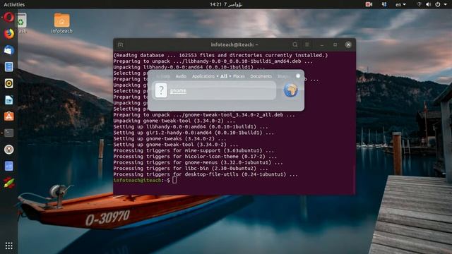
Task: Click 'Processing triggers for libc-bin' line
Action: click(x=191, y=169)
